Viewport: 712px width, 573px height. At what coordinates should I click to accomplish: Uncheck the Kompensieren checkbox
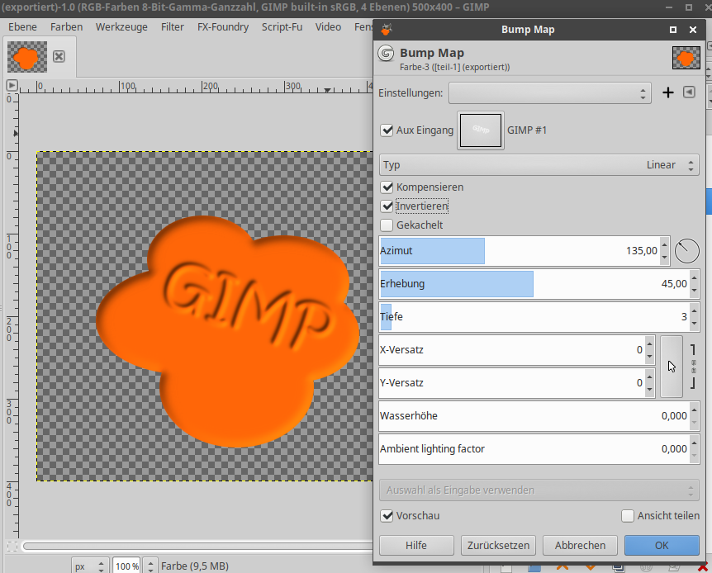tap(387, 187)
